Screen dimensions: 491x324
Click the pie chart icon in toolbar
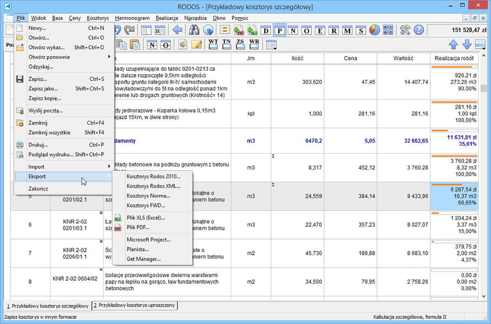(x=375, y=30)
